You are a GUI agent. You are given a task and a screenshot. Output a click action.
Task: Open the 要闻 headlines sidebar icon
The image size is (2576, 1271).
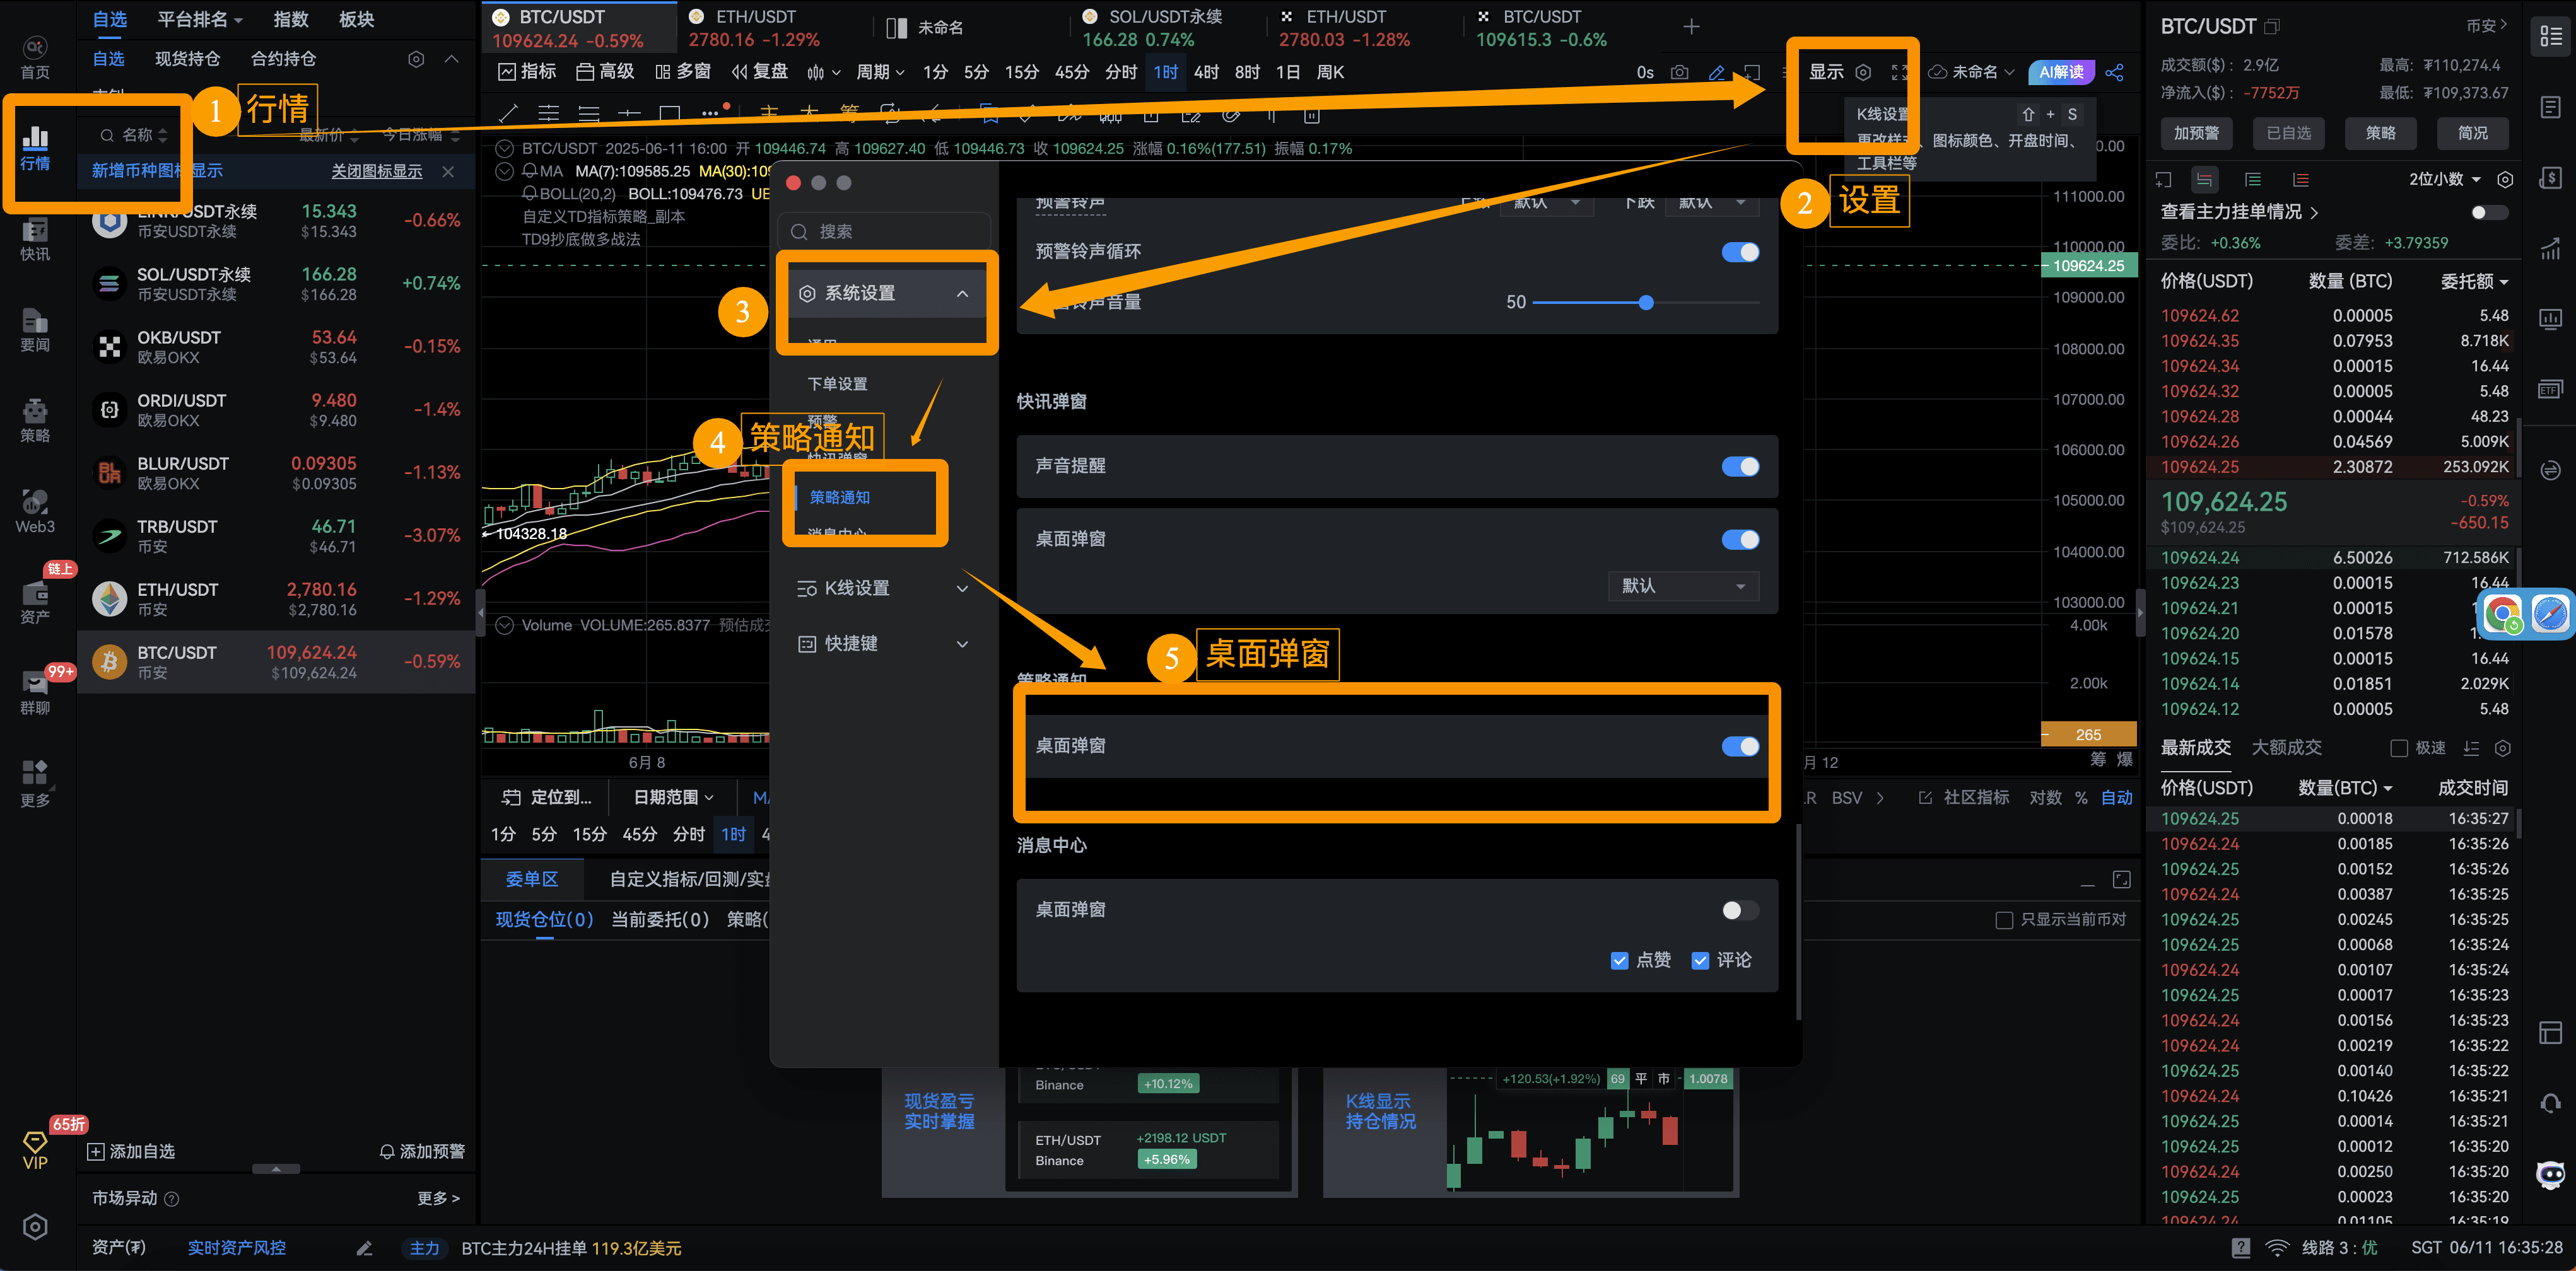pyautogui.click(x=35, y=331)
